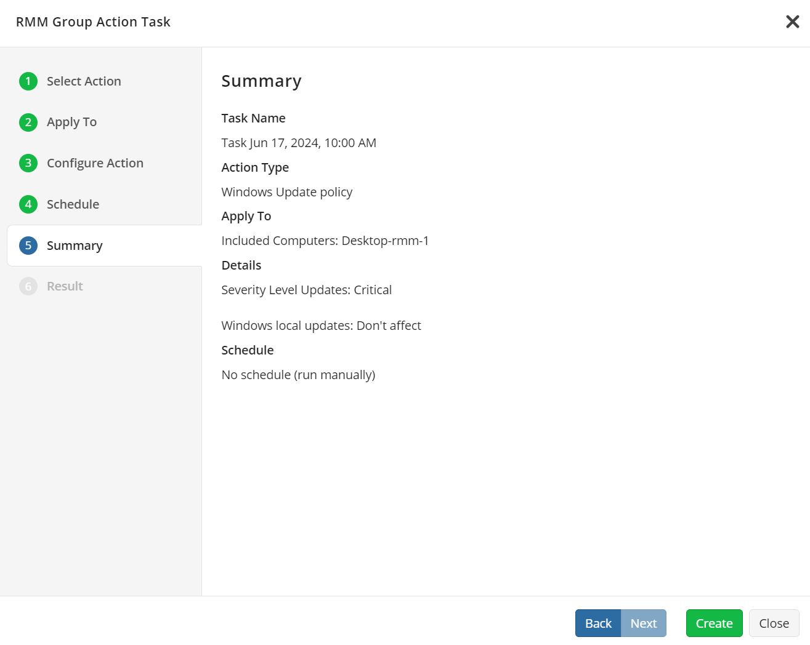
Task: Open the Apply To step in the sidebar
Action: point(71,122)
